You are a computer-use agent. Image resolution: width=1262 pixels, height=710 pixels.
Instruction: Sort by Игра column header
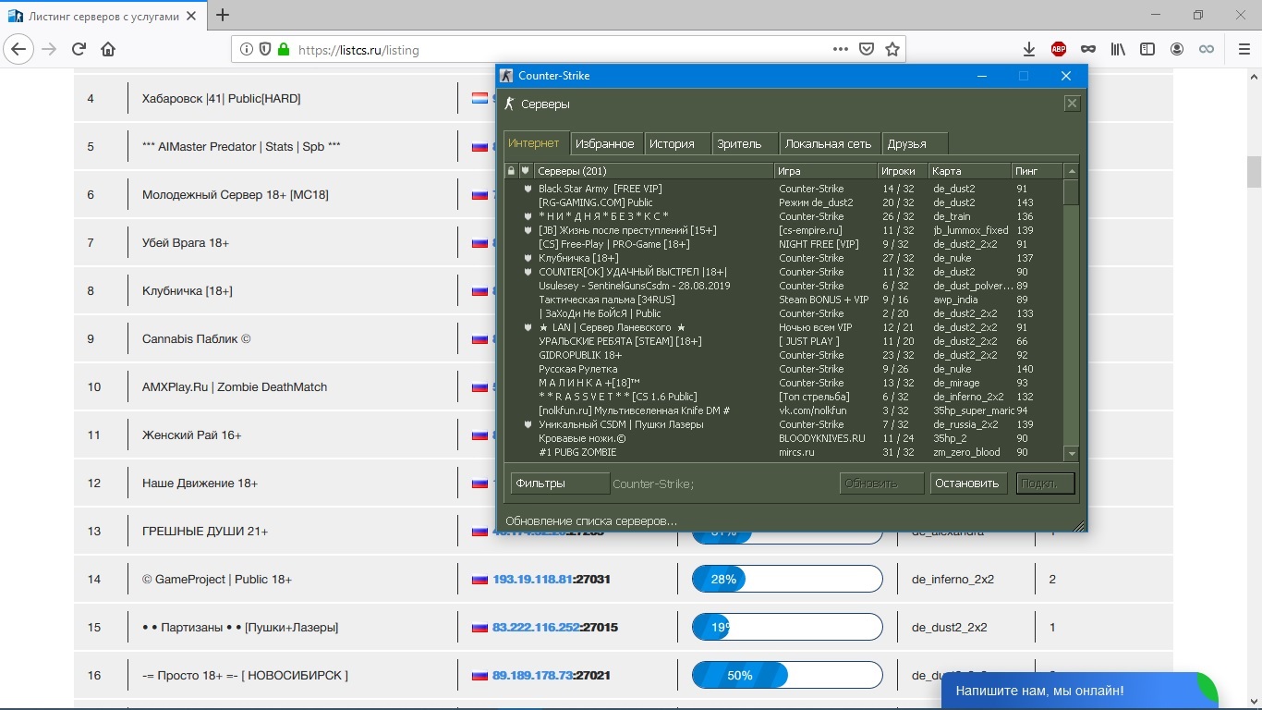826,171
